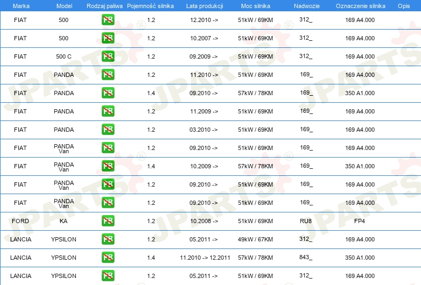Click the fuel icon in FIAT 500 12.2010 row

point(108,20)
